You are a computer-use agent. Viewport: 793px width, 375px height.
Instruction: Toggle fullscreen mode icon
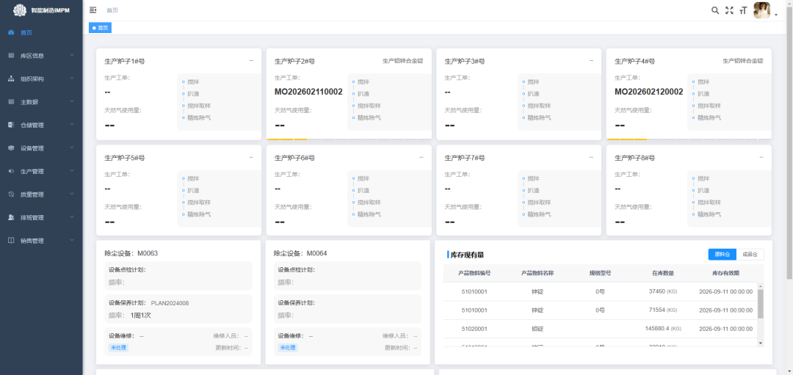729,10
